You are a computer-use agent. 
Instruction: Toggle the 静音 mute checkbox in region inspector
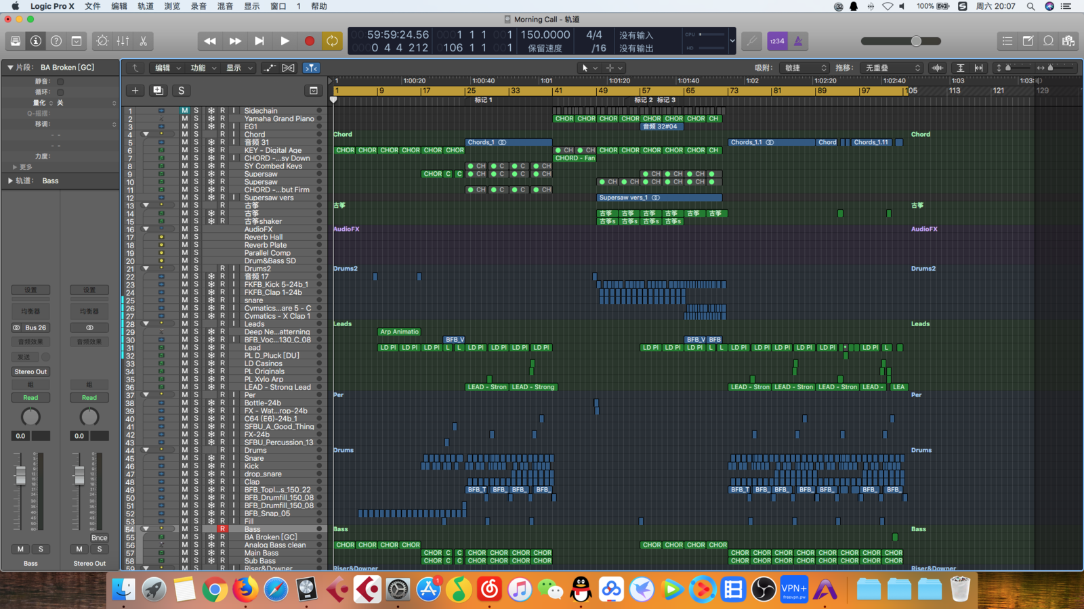coord(60,81)
